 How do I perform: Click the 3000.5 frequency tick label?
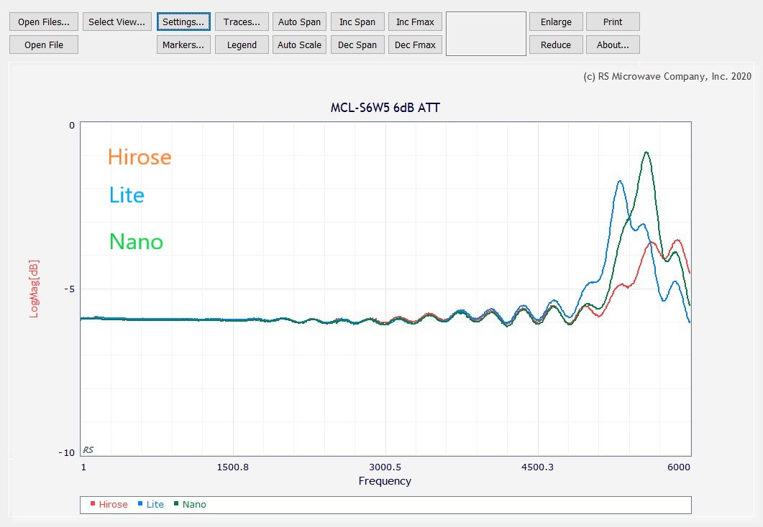385,467
